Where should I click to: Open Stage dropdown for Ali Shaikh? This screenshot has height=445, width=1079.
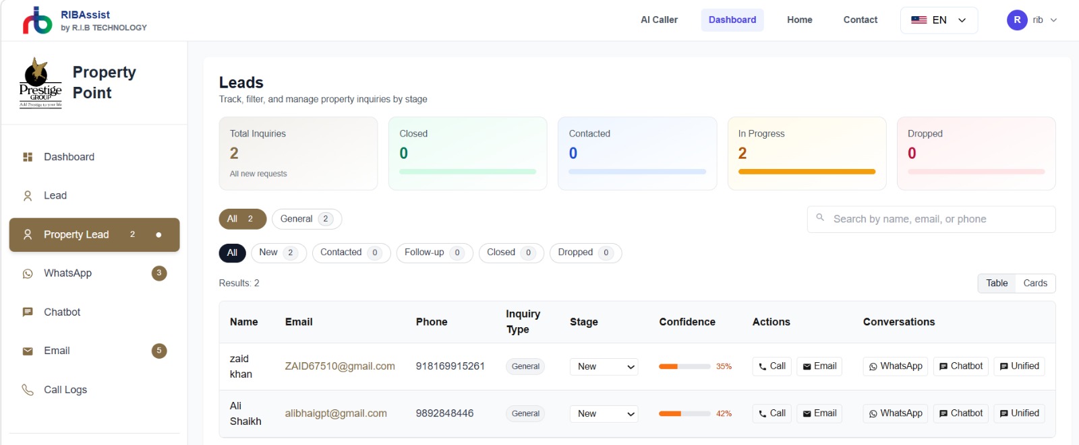click(x=604, y=414)
